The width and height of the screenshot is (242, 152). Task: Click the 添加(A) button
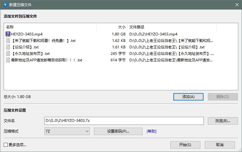[188, 97]
